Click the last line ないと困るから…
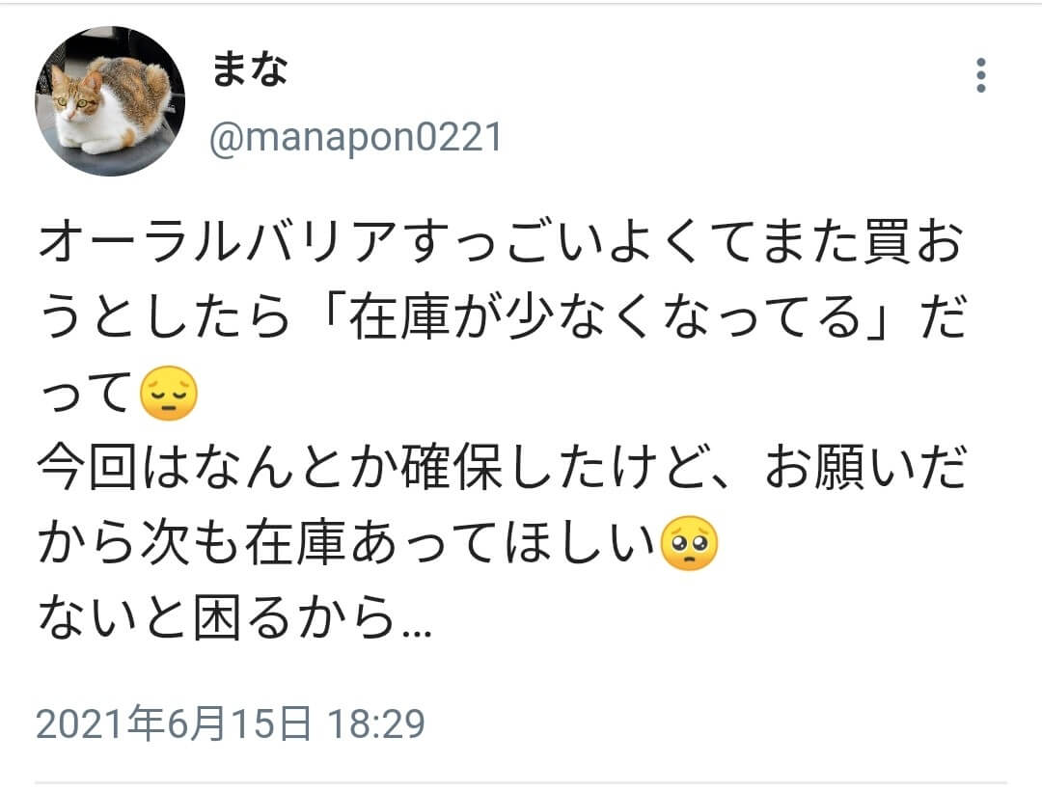The height and width of the screenshot is (791, 1042). [x=234, y=617]
